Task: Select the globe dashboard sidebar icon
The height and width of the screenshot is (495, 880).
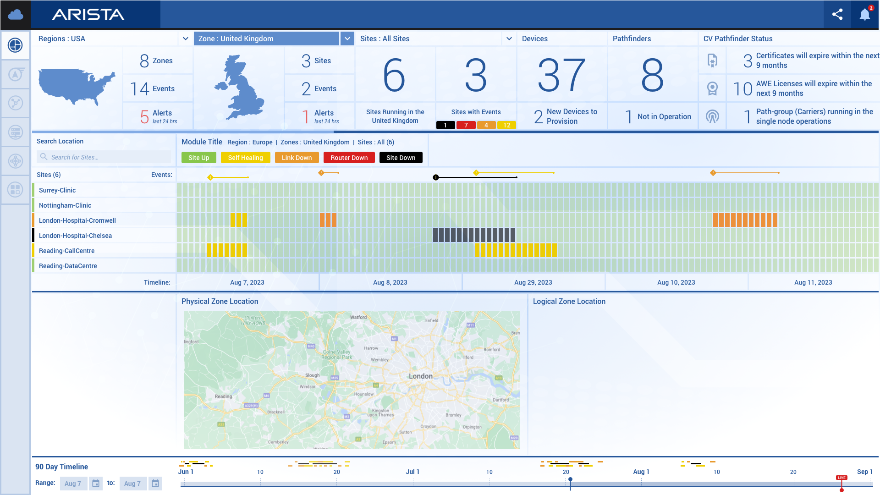Action: (16, 45)
